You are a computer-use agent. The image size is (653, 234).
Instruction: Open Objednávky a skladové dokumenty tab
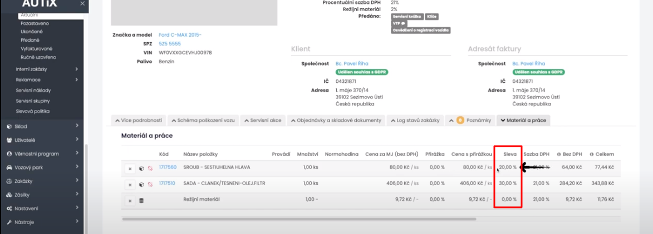pos(336,121)
